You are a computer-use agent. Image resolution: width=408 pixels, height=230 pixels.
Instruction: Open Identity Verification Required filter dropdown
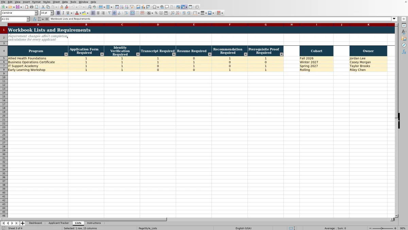138,54
